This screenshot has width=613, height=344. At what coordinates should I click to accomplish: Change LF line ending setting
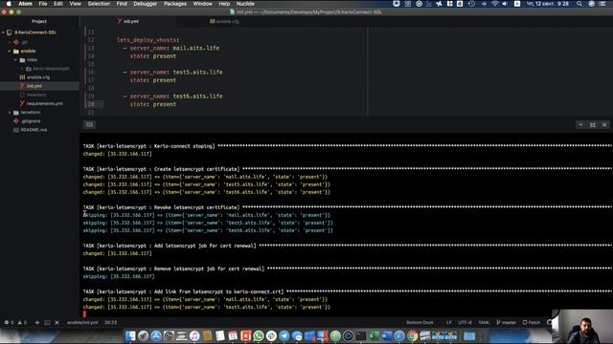(x=449, y=323)
